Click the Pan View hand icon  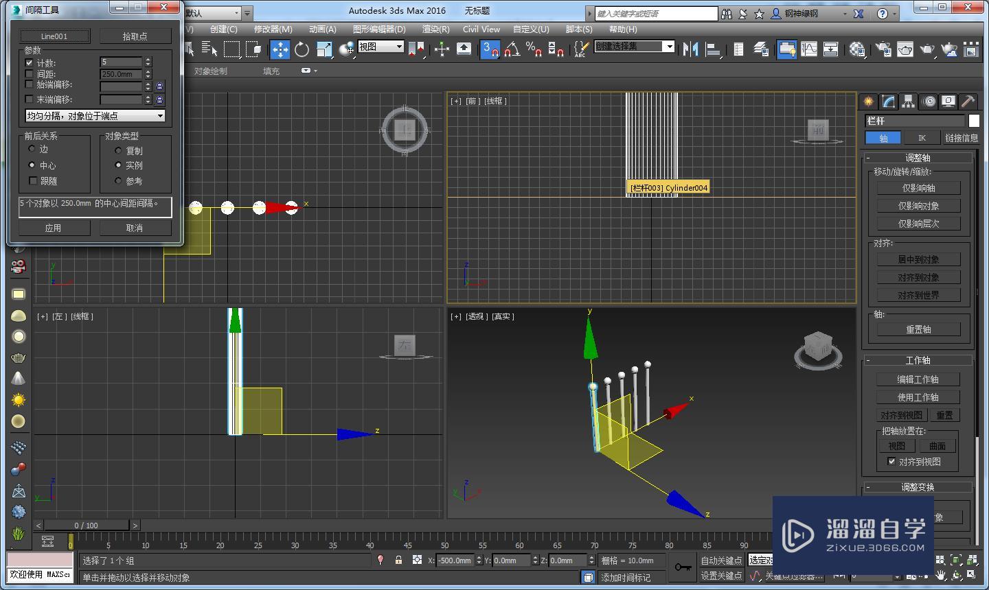(x=940, y=576)
